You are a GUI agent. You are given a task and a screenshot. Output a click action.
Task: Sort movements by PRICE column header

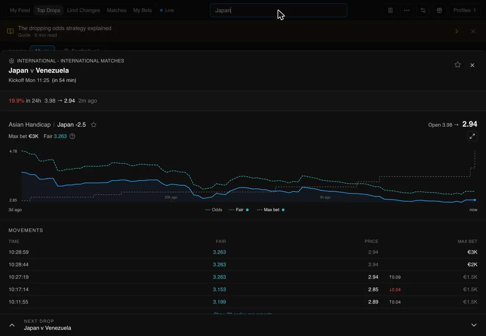tap(371, 241)
